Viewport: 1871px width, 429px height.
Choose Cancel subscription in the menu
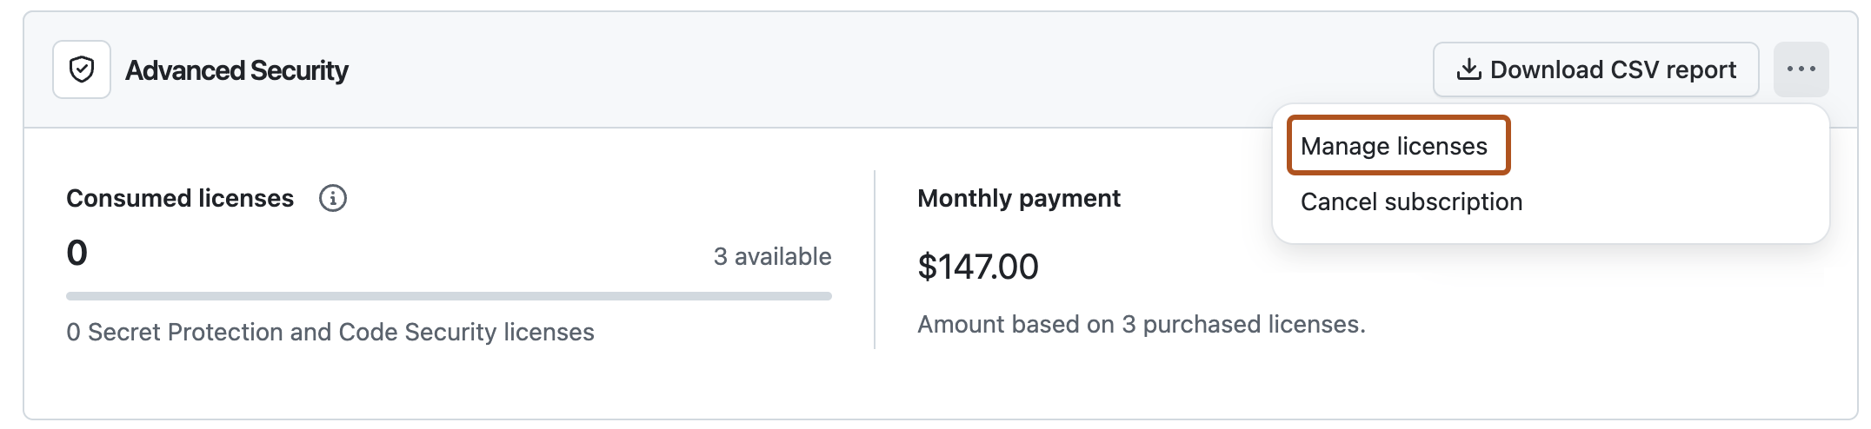click(1411, 201)
